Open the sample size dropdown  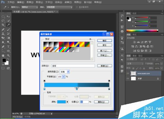(30, 7)
